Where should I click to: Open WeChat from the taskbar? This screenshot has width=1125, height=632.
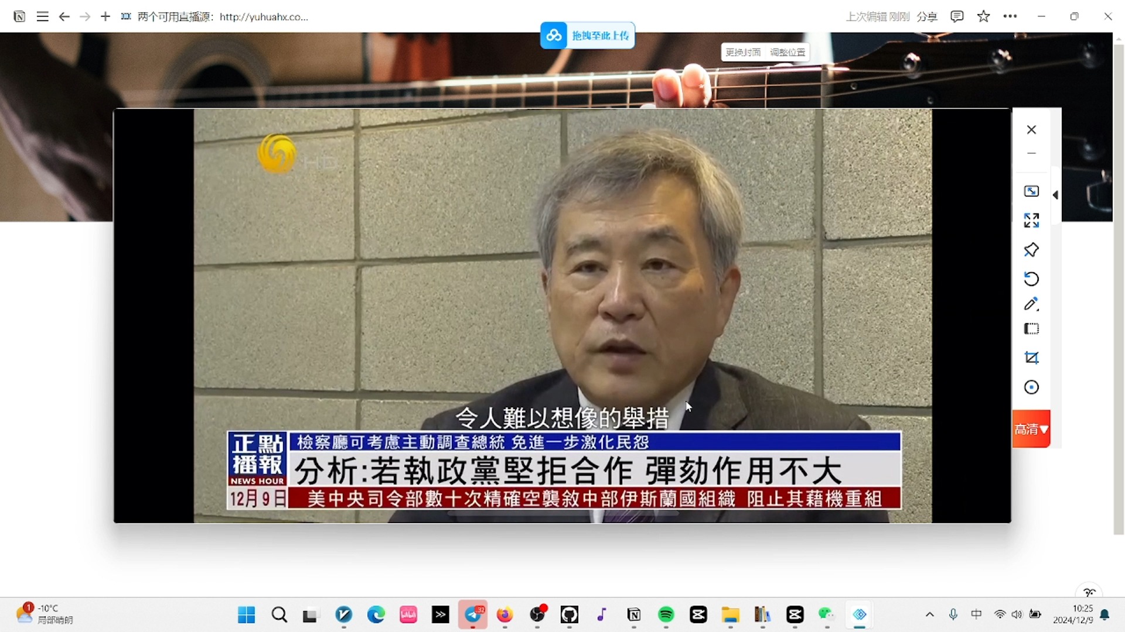(827, 614)
